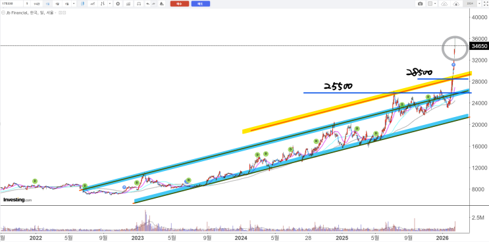Click the alert bell icon in the toolbar
The image size is (489, 242).
pos(161,4)
